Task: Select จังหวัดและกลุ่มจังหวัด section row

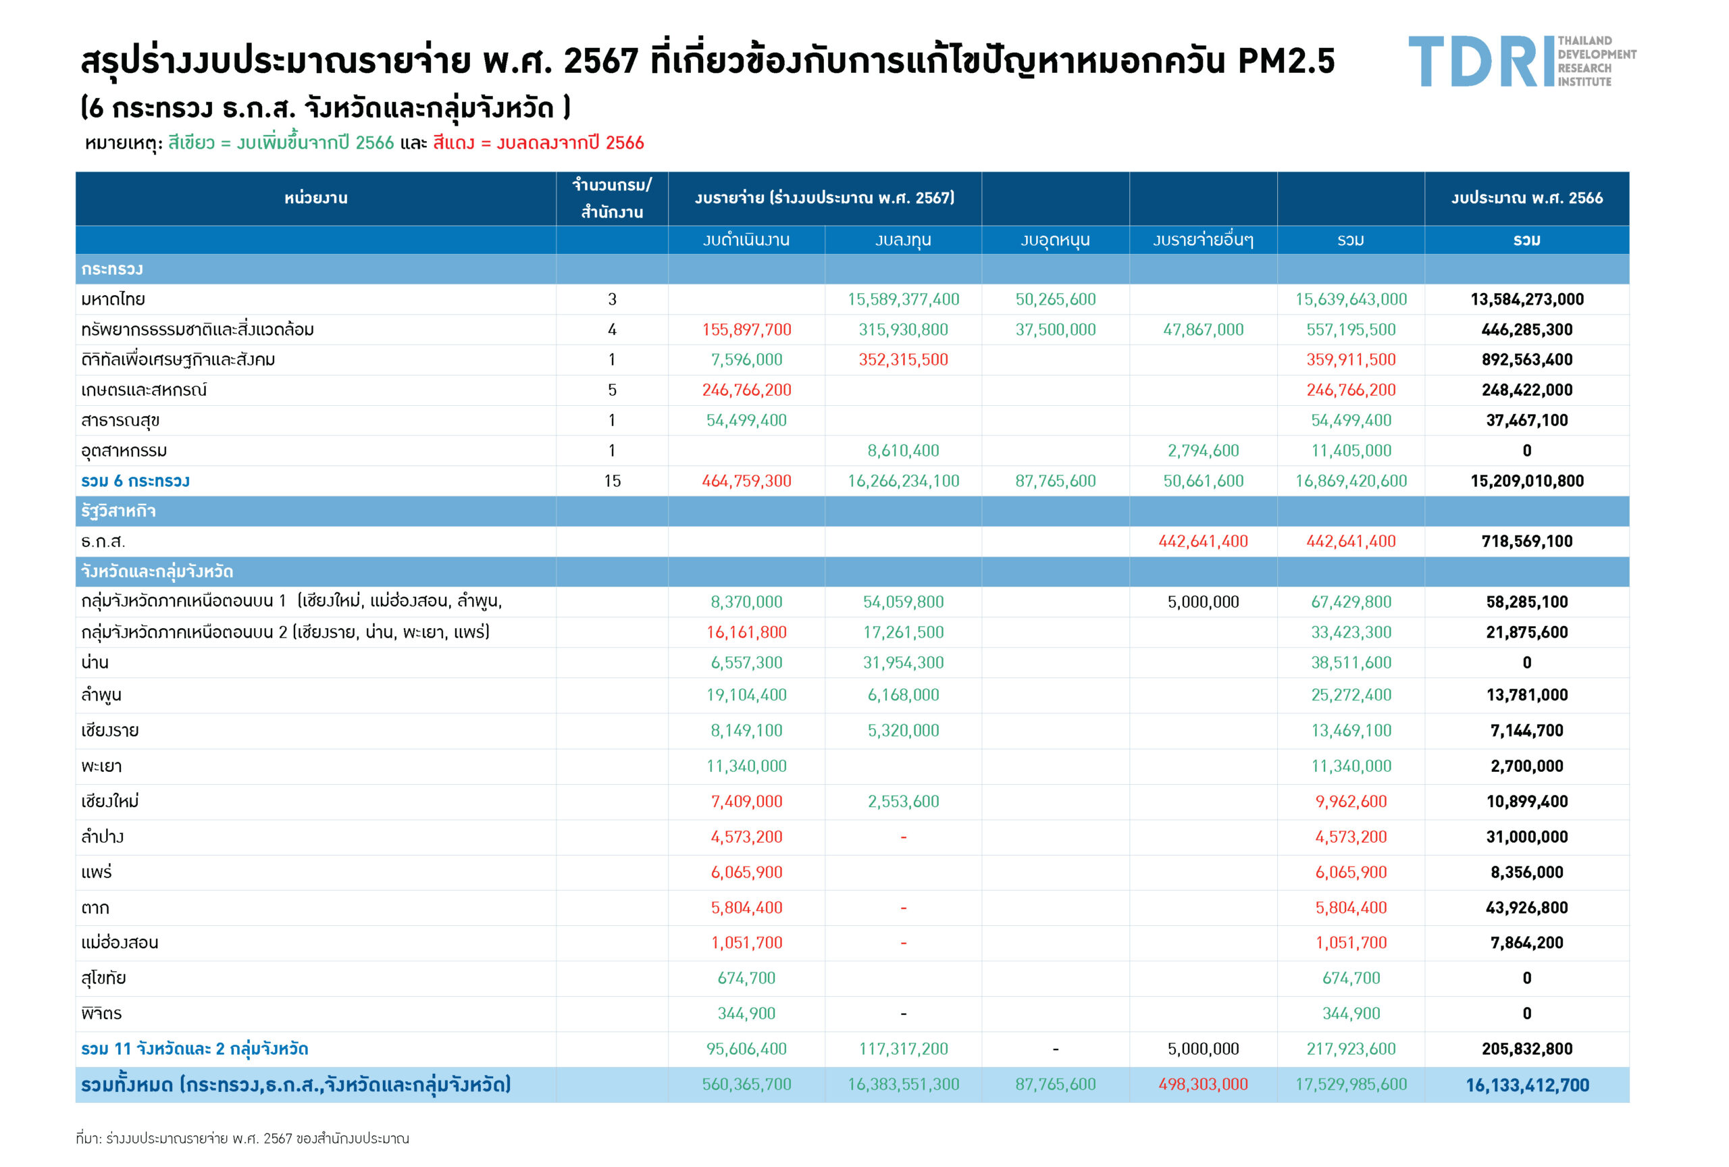Action: click(852, 572)
